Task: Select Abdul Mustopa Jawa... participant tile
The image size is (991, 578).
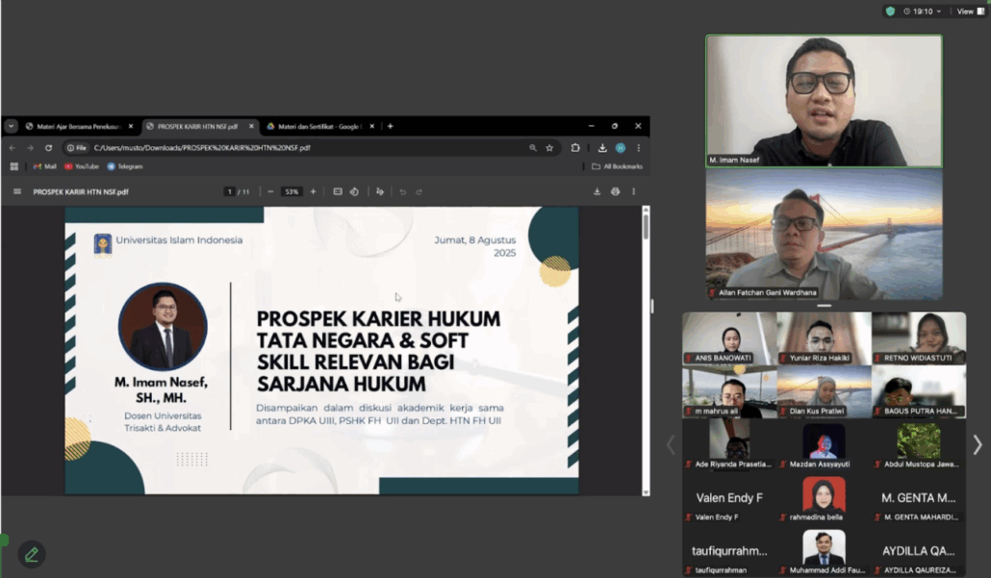Action: pyautogui.click(x=919, y=444)
